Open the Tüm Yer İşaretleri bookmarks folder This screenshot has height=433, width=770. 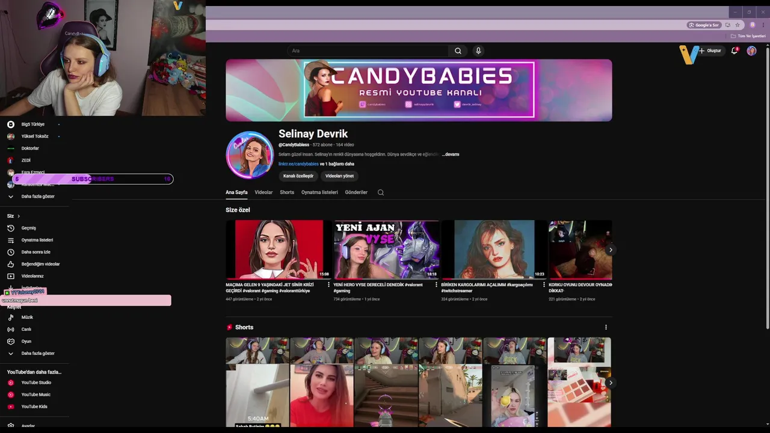click(x=748, y=36)
